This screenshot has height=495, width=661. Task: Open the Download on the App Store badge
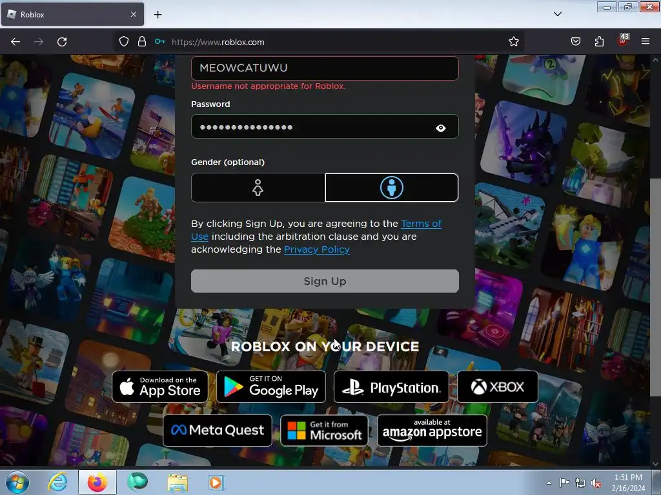[x=160, y=387]
